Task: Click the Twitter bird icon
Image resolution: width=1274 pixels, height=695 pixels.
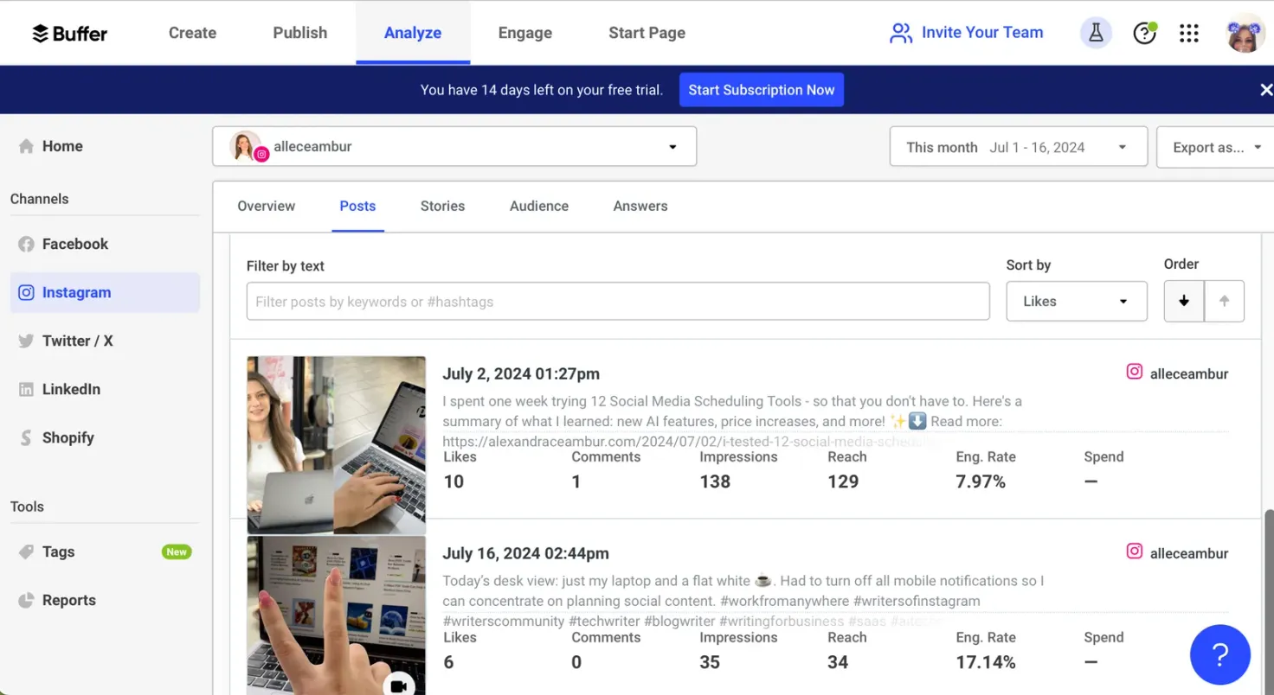Action: point(26,341)
